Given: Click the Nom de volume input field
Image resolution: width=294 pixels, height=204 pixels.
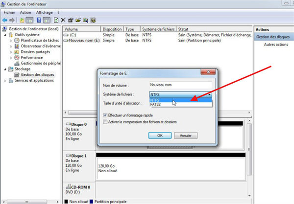Looking at the screenshot, I should coord(181,85).
